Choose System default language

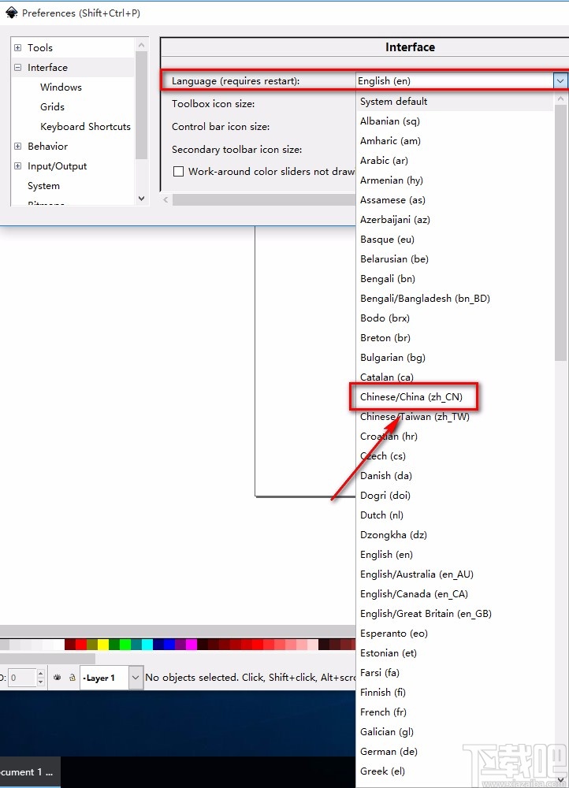coord(455,102)
